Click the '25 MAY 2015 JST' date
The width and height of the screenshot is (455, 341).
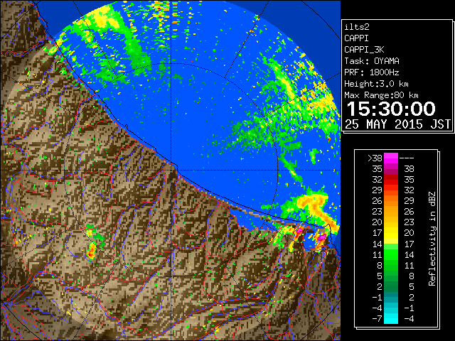coord(397,124)
